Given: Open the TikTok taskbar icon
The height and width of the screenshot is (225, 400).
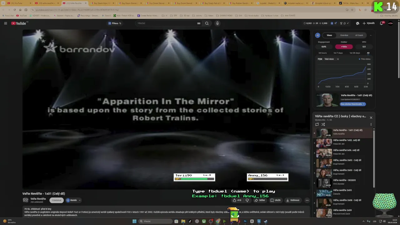Looking at the screenshot, I should click(190, 221).
